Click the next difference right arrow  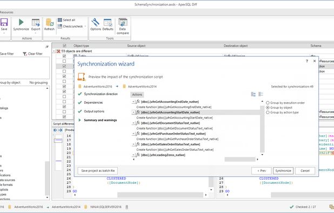(x=61, y=130)
